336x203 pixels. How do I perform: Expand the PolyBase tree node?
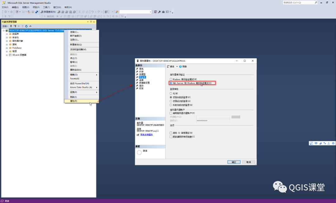7,48
